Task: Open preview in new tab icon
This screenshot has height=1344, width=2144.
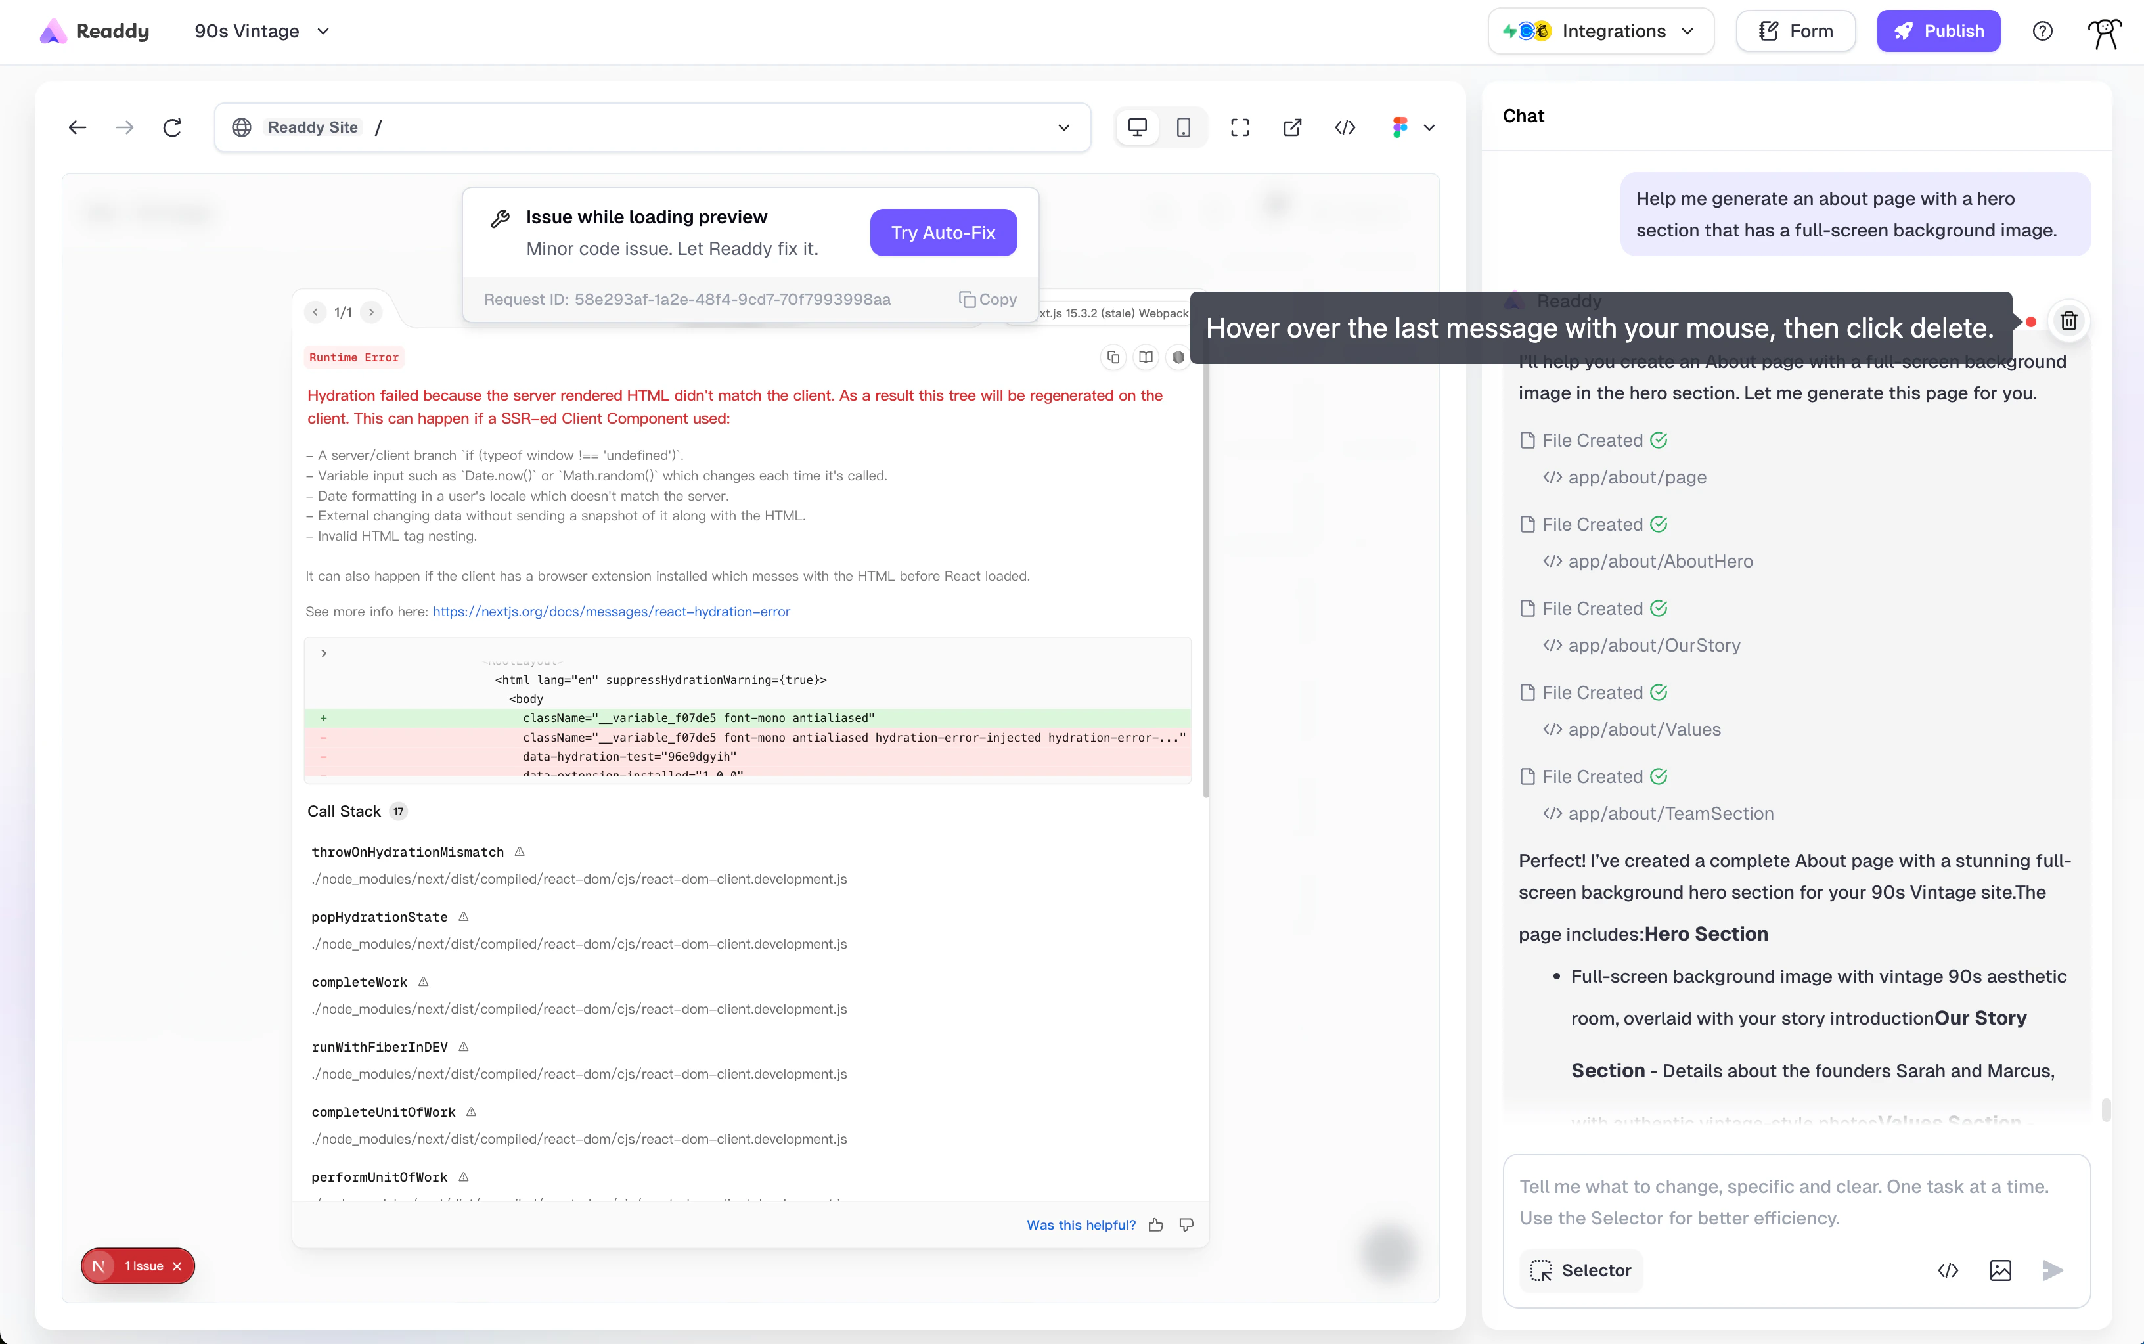Action: [1293, 128]
